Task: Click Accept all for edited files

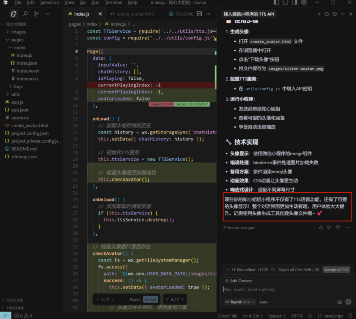Action: pos(336,270)
